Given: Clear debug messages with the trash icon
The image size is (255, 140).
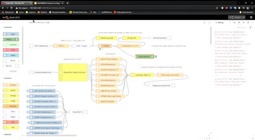Looking at the screenshot, I should coord(250,27).
